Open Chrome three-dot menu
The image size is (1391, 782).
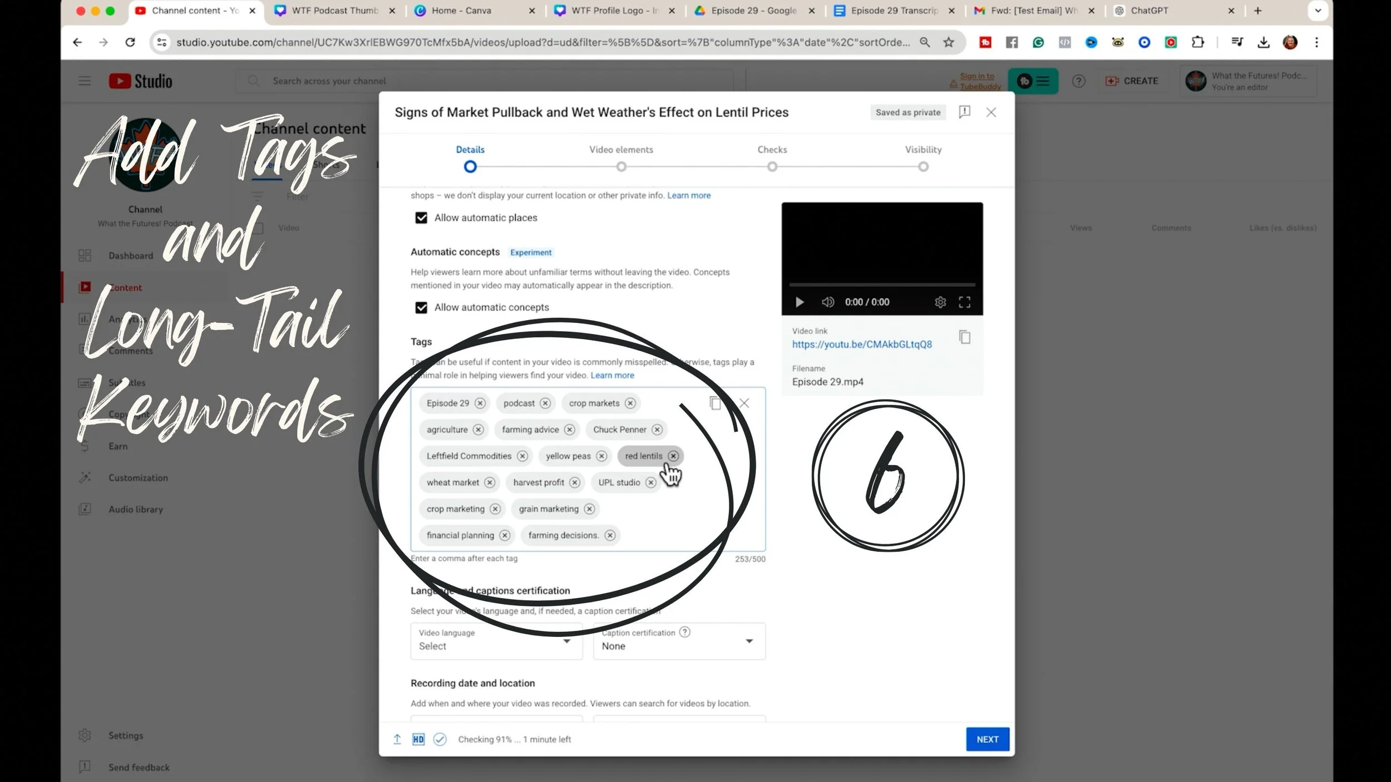[1316, 42]
